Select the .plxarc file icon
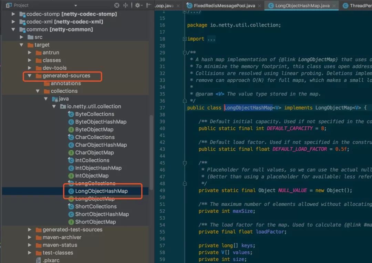The width and height of the screenshot is (372, 263). pyautogui.click(x=39, y=260)
